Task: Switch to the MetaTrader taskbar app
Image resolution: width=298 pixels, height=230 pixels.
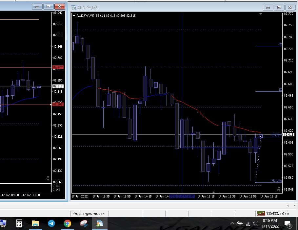Action: (100, 223)
